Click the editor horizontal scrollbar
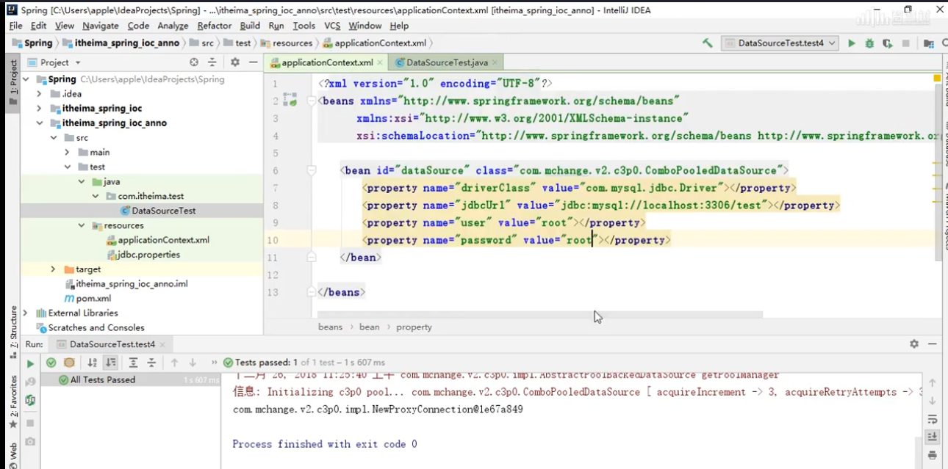This screenshot has height=469, width=948. coord(540,315)
